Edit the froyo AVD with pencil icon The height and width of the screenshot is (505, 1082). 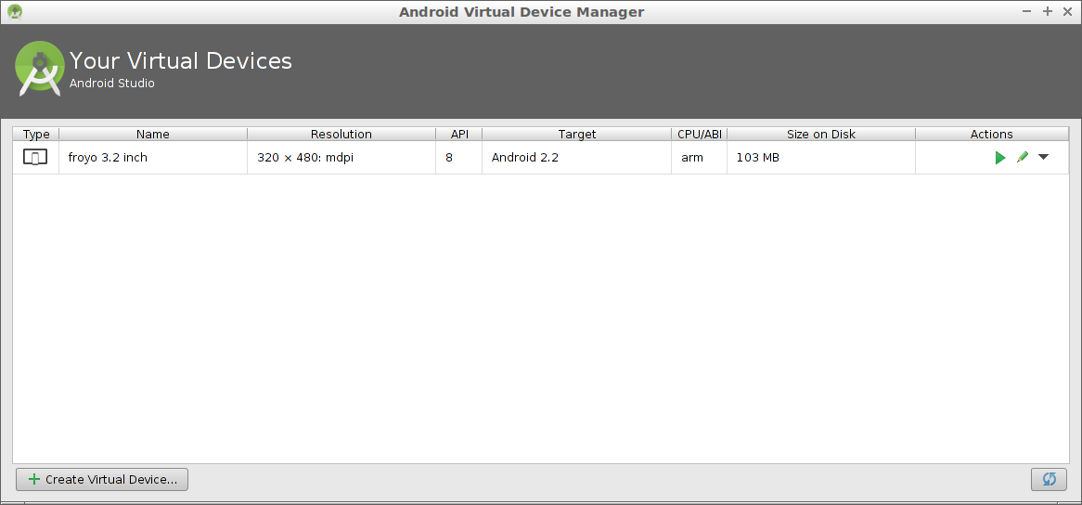[1022, 158]
